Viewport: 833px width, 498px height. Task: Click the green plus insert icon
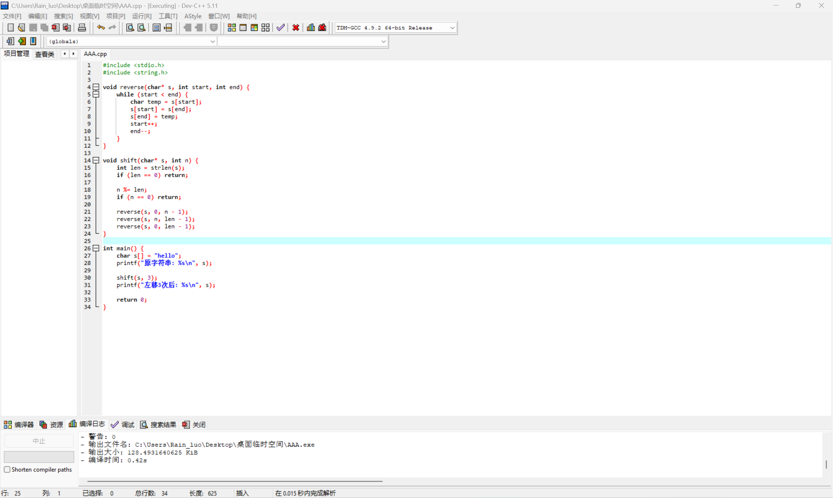pos(22,41)
